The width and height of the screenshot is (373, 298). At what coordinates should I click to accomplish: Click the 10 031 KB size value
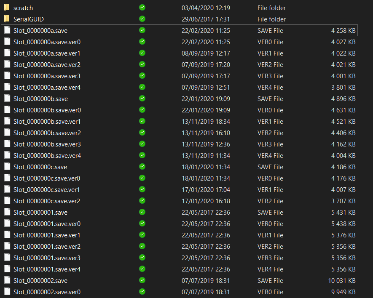click(342, 281)
